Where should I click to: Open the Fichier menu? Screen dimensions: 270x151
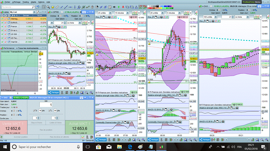pyautogui.click(x=7, y=2)
